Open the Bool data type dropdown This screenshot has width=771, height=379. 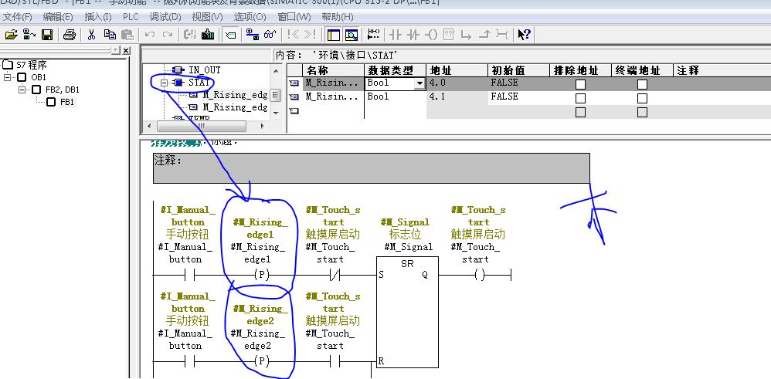pos(419,83)
